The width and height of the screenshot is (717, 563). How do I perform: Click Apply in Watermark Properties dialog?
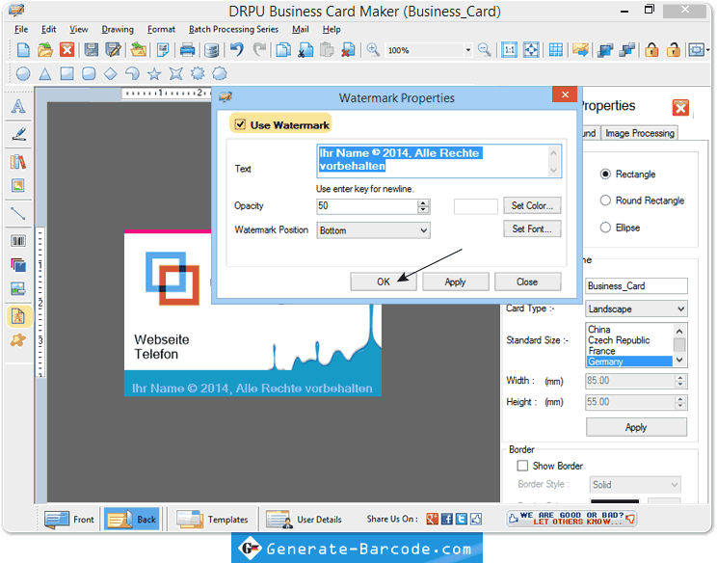pyautogui.click(x=455, y=281)
